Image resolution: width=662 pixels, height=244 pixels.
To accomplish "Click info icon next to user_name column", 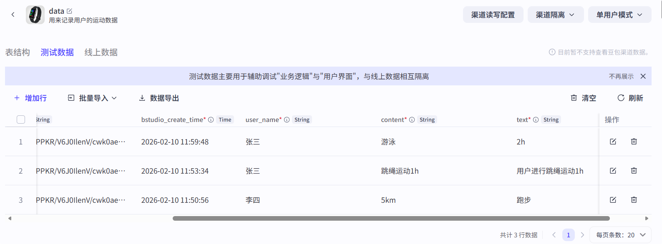I will click(x=287, y=120).
